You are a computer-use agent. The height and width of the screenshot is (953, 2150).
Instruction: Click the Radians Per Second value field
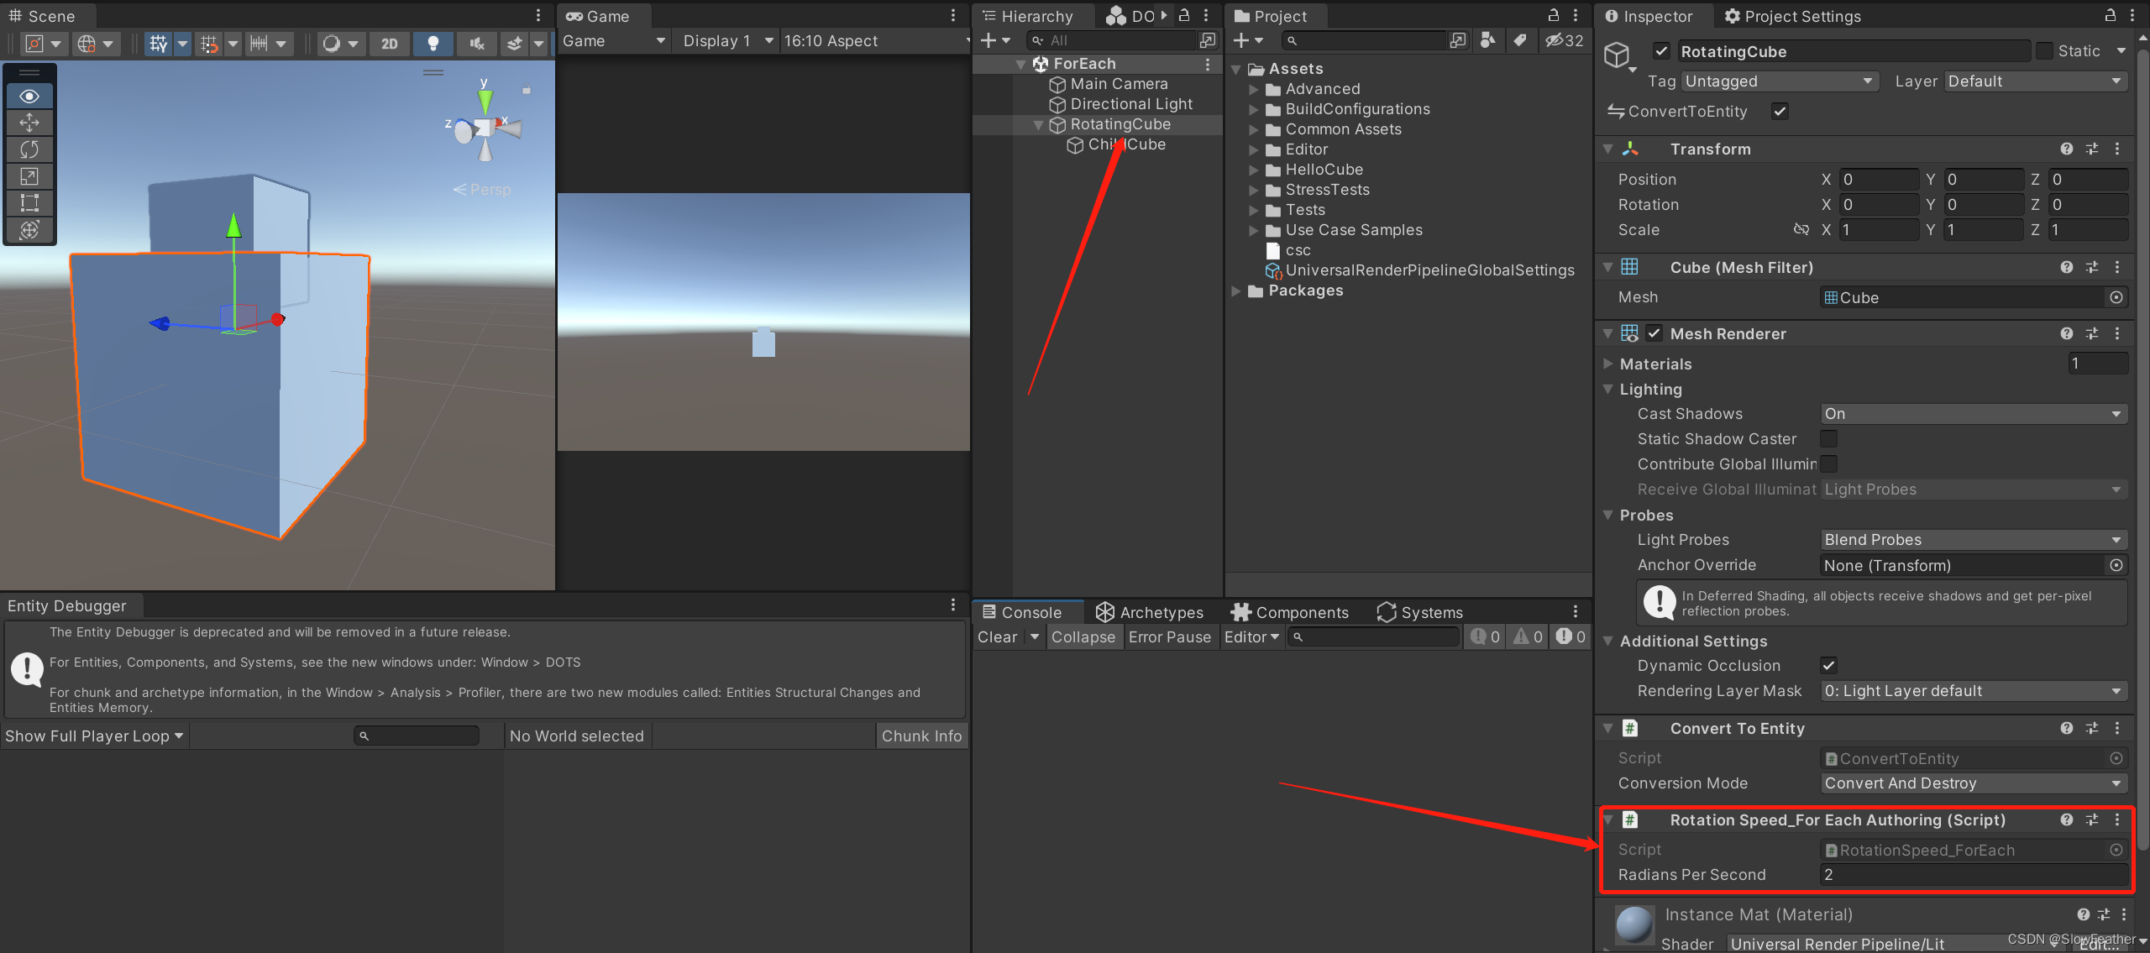click(1973, 875)
